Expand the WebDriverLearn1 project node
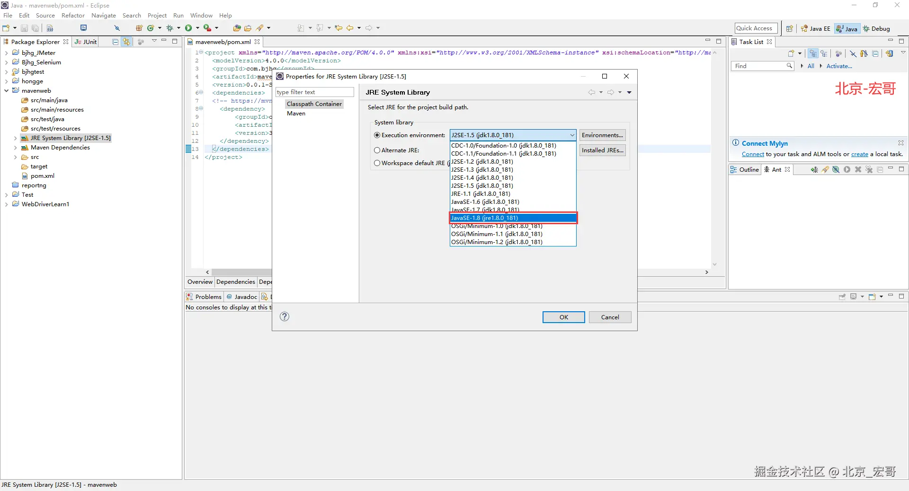The width and height of the screenshot is (909, 491). 7,204
